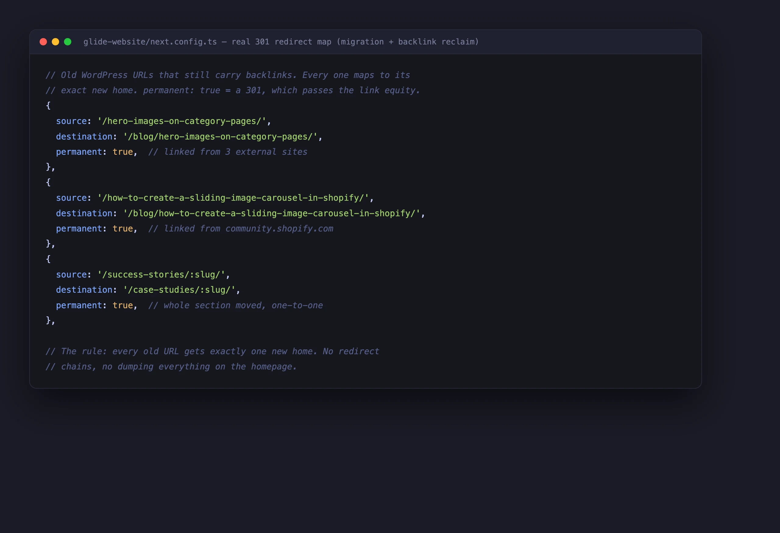Click 'permanent' key in the hero-images redirect block

coord(79,152)
